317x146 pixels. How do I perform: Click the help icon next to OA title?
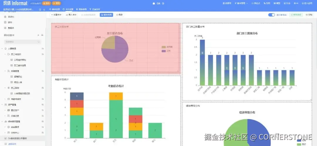coord(163,4)
